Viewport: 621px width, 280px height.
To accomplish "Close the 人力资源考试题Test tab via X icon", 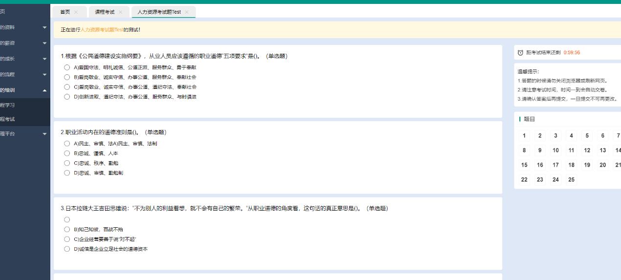I will pos(187,12).
